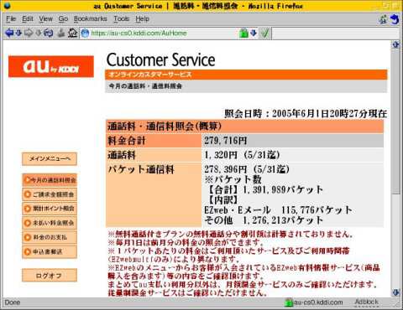The height and width of the screenshot is (310, 403).
Task: Click the green checkmark Go icon
Action: pos(264,34)
